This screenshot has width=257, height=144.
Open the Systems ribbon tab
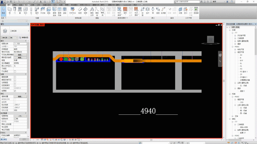pos(20,5)
